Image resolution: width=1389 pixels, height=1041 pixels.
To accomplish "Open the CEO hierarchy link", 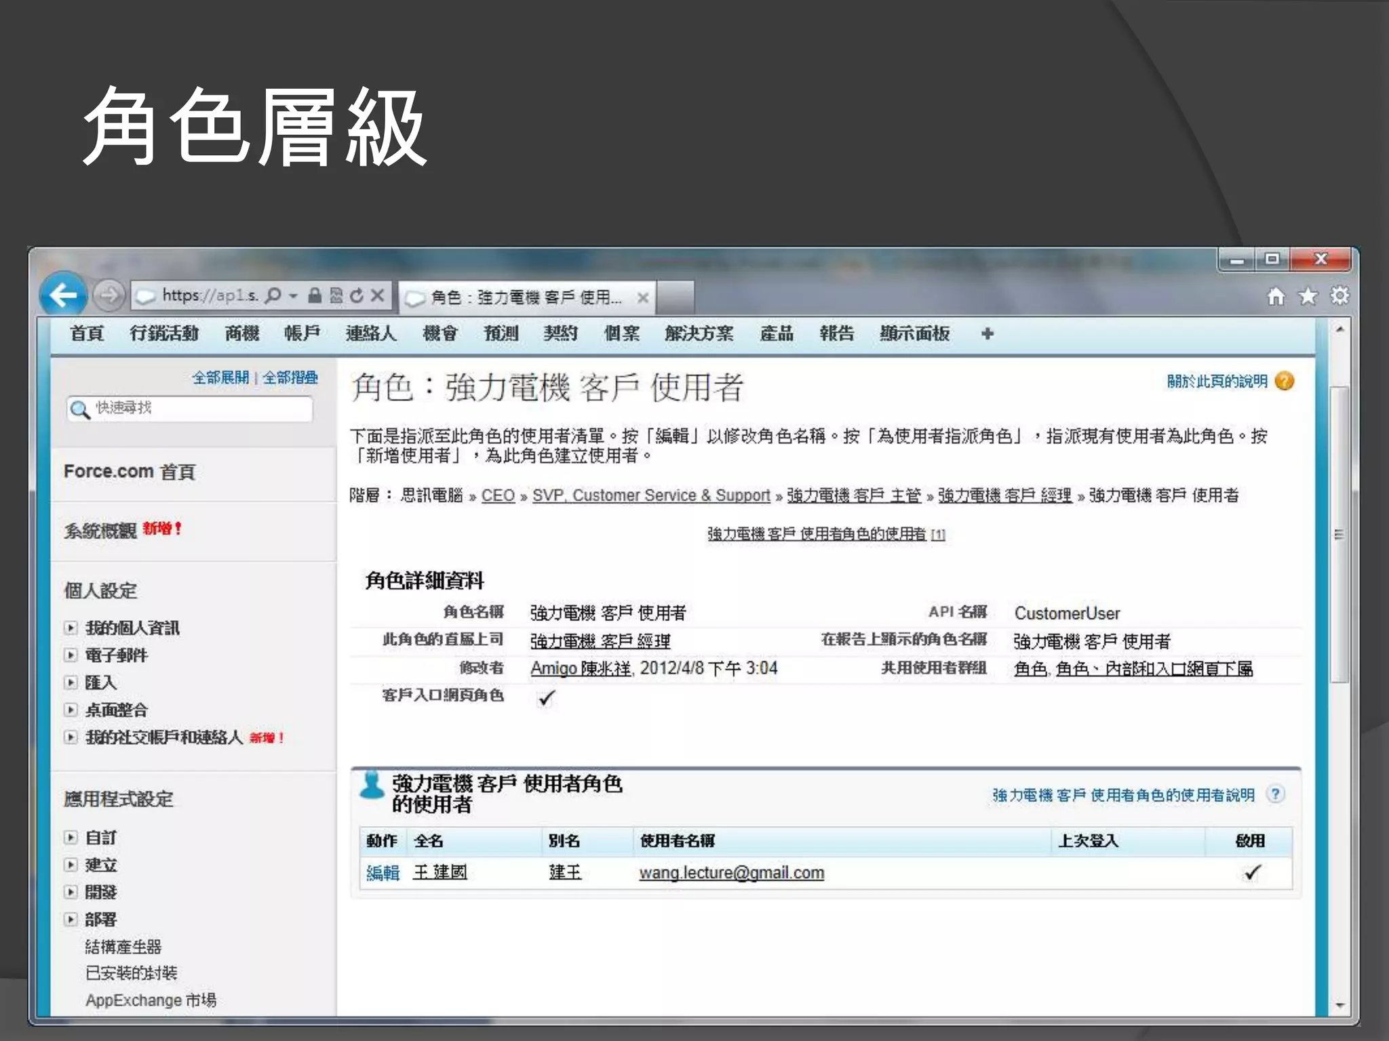I will 498,495.
